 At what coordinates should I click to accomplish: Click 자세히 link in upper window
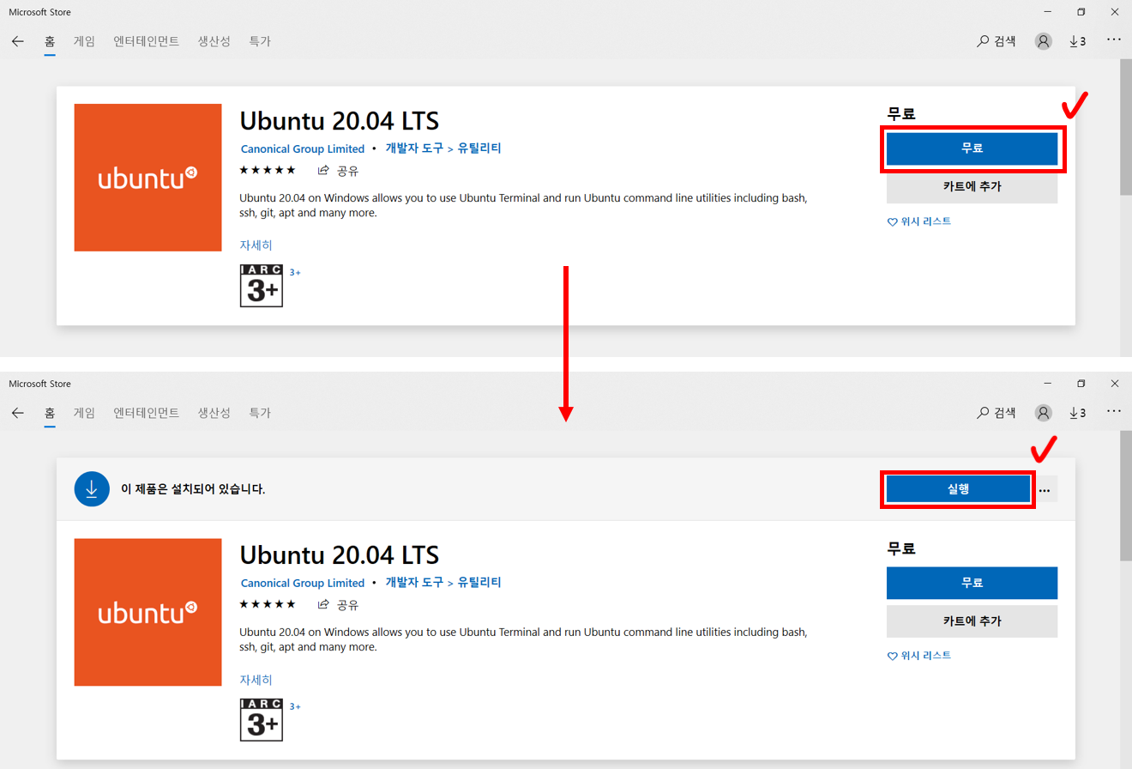click(256, 245)
